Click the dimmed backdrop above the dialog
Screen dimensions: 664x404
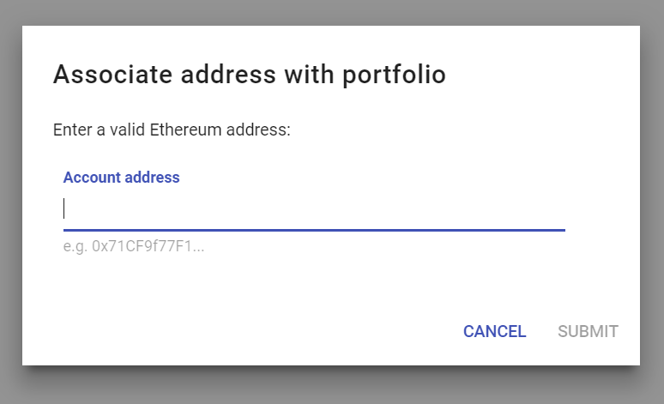(332, 12)
